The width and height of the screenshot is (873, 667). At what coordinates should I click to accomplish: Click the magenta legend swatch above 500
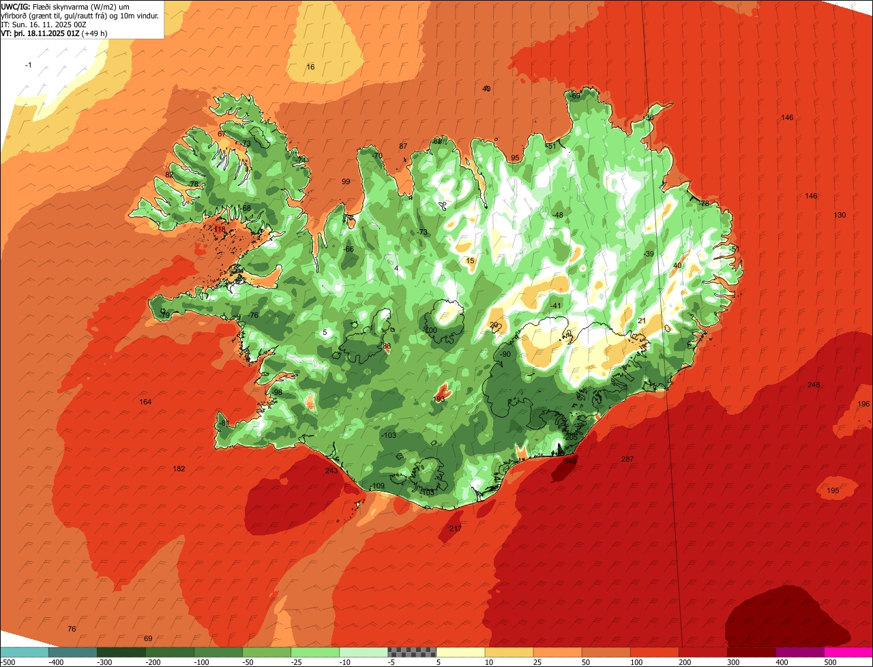pyautogui.click(x=848, y=652)
